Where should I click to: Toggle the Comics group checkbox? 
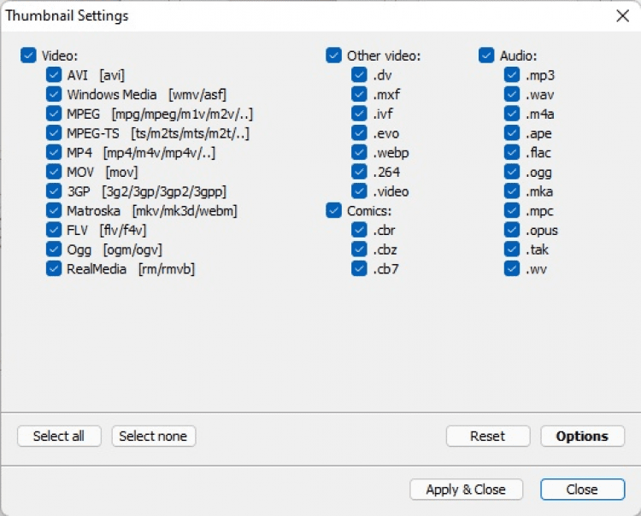click(333, 210)
